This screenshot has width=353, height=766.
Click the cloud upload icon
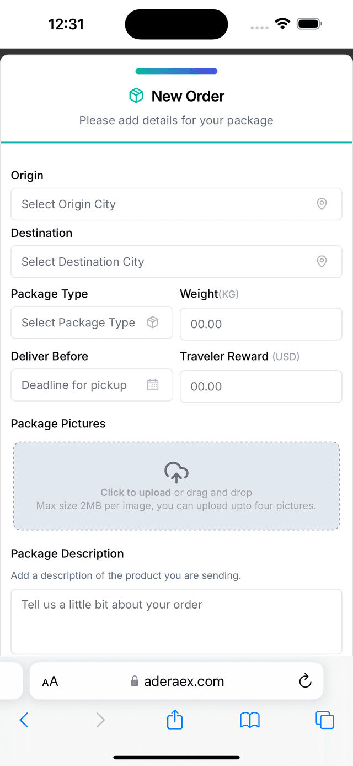(x=176, y=472)
